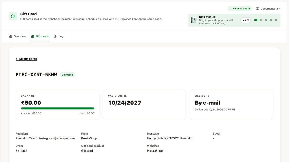Click the Overview tab grid icon
289x162 pixels.
click(10, 36)
